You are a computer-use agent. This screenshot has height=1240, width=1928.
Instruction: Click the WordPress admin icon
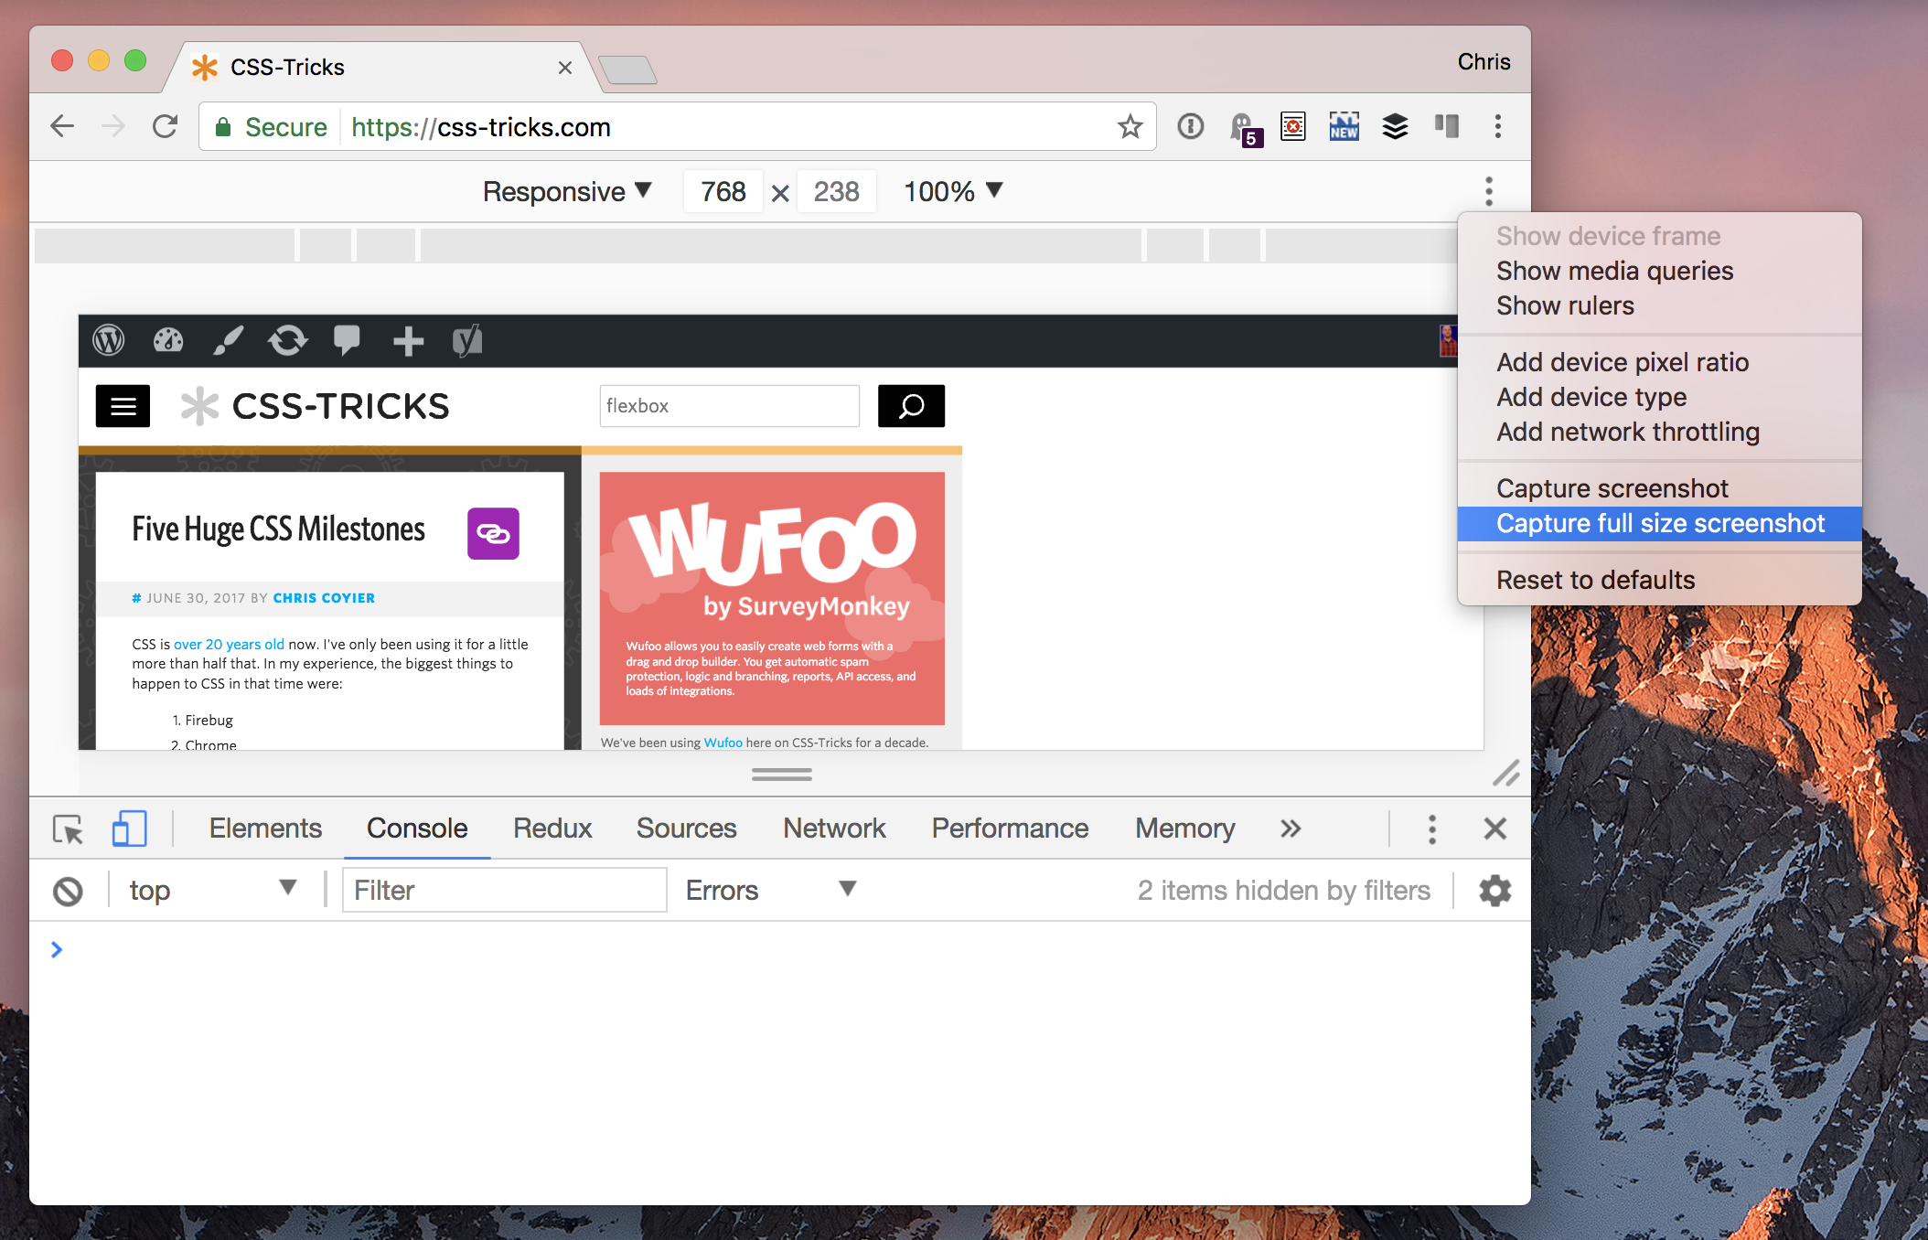point(110,340)
